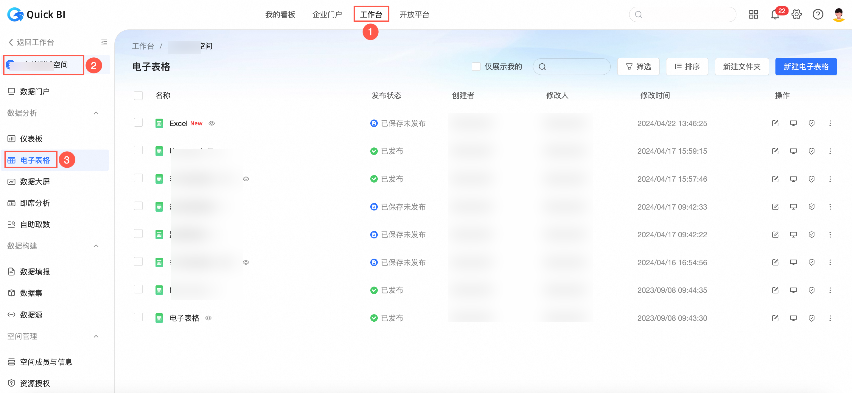This screenshot has height=393, width=852.
Task: Collapse sidebar with menu fold icon
Action: pyautogui.click(x=104, y=42)
